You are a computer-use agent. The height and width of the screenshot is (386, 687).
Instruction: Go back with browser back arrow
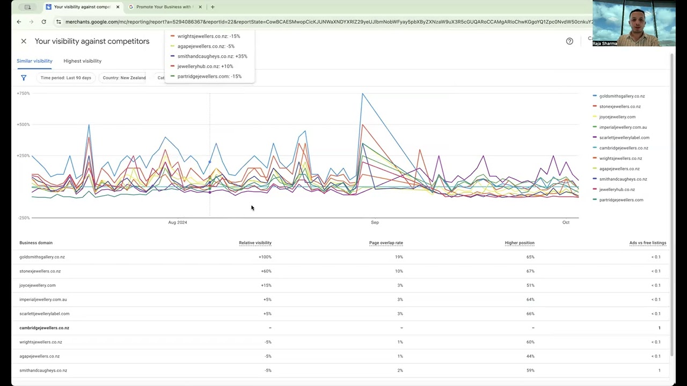coord(19,22)
